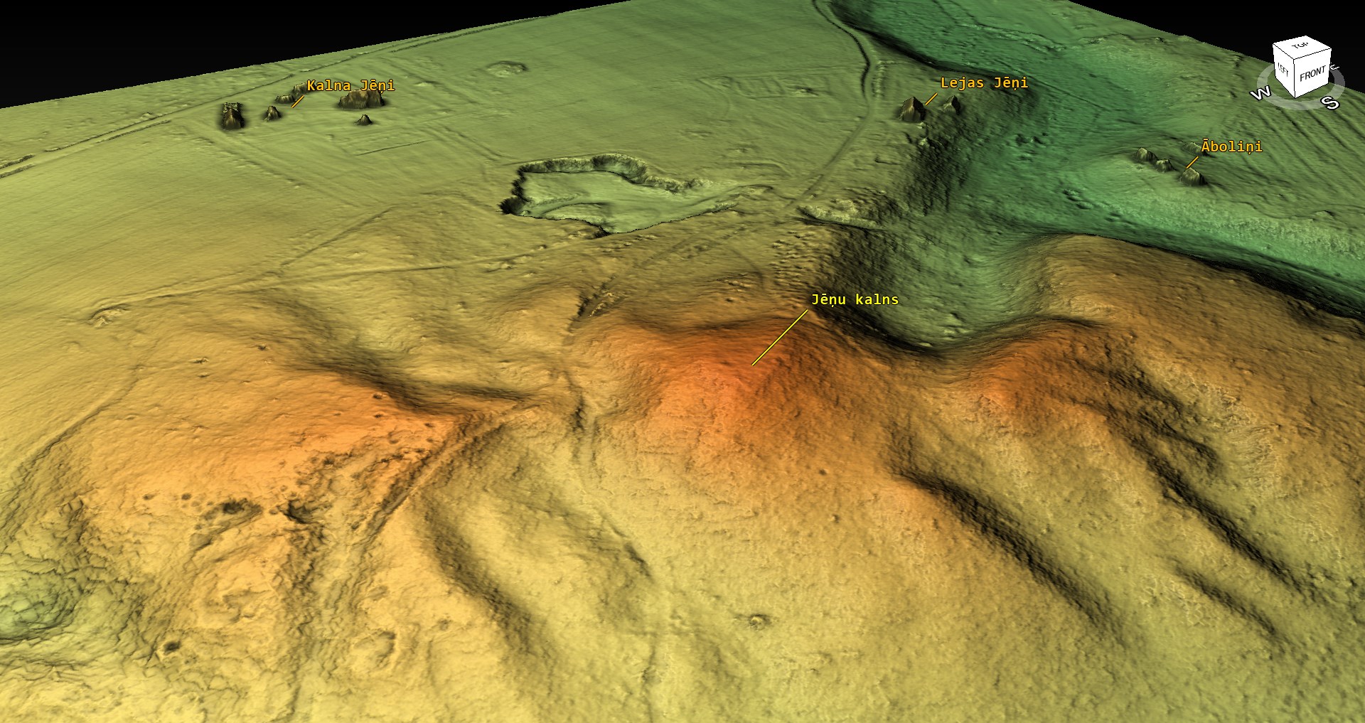This screenshot has width=1365, height=723.
Task: Click the TOP face of the navigation cube
Action: pos(1301,46)
